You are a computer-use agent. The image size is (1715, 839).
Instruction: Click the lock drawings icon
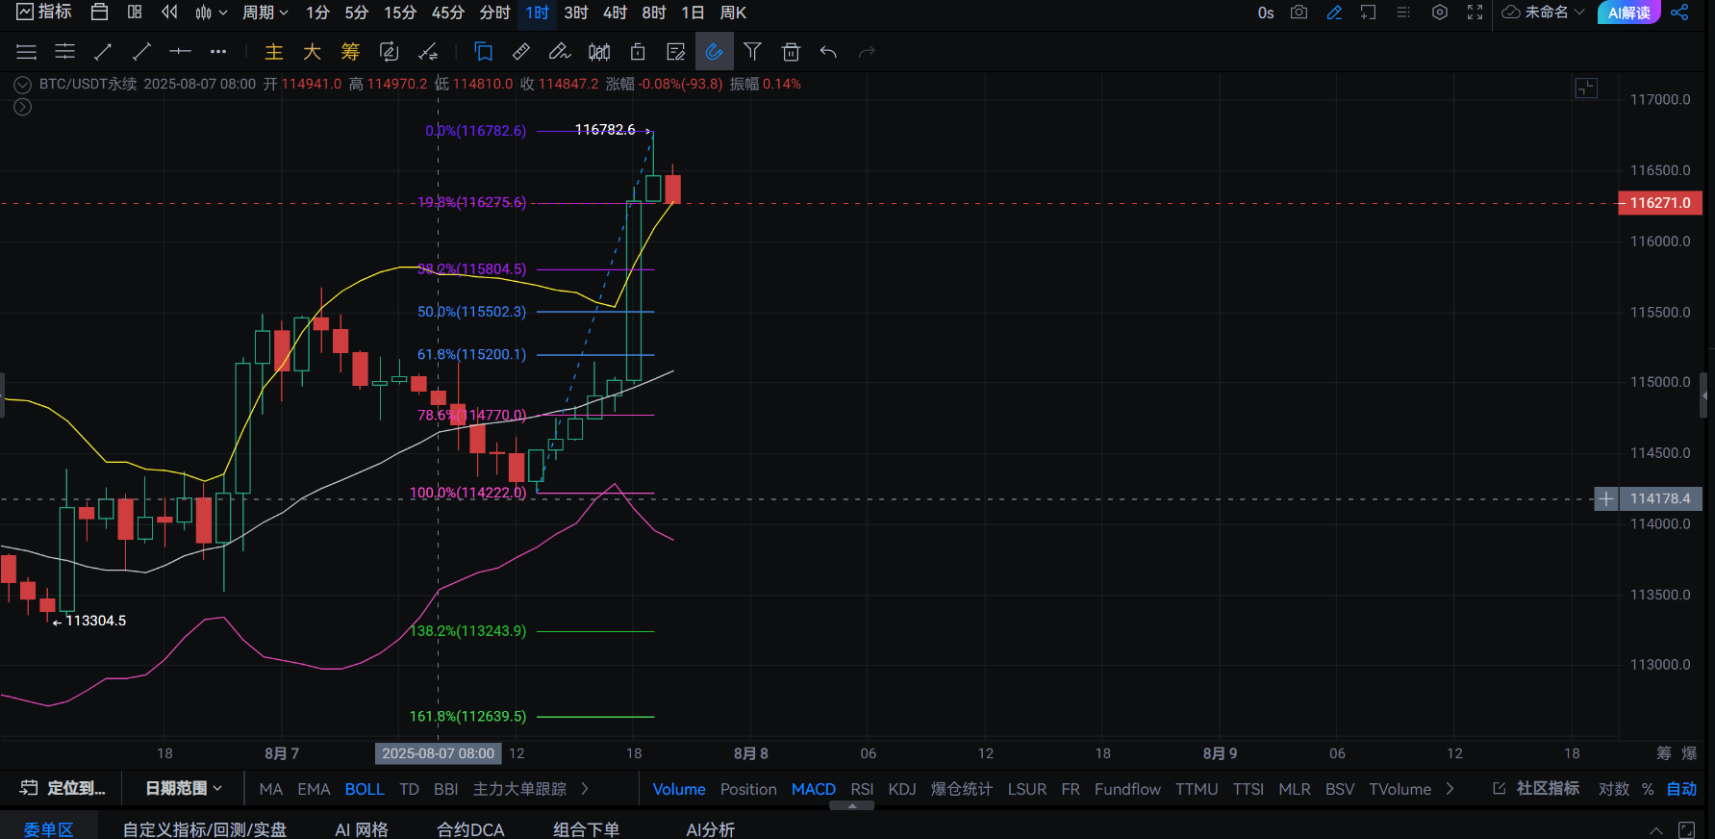(x=638, y=52)
